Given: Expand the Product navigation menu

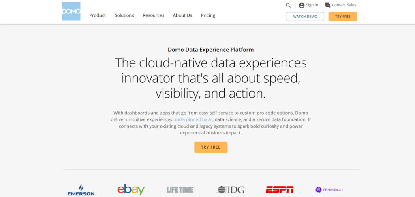Looking at the screenshot, I should pyautogui.click(x=97, y=15).
